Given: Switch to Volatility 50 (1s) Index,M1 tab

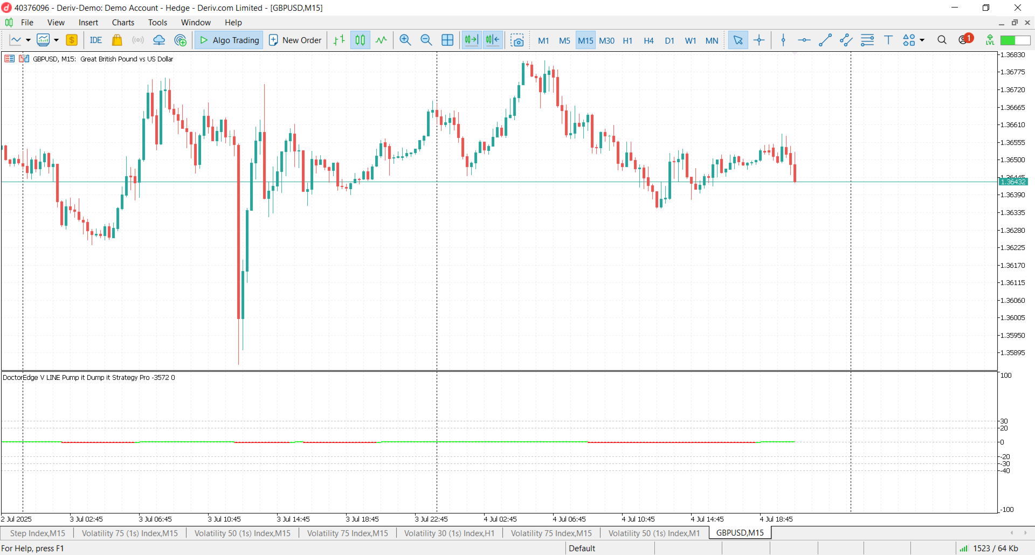Looking at the screenshot, I should coord(654,533).
